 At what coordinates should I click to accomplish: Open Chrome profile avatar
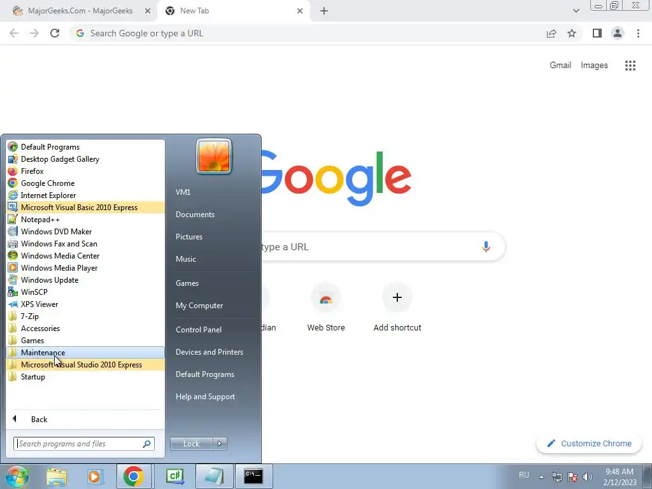[x=618, y=33]
